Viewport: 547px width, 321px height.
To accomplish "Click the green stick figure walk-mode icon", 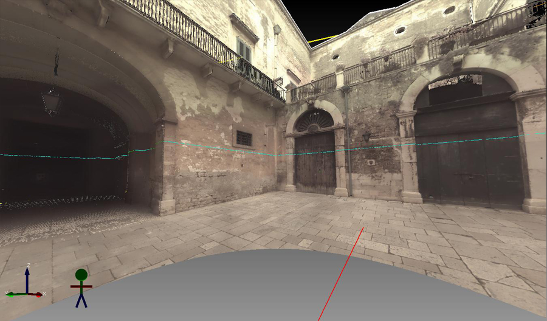I will click(x=81, y=288).
